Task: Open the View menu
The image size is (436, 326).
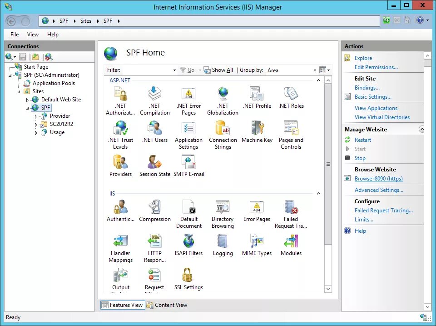Action: 33,35
